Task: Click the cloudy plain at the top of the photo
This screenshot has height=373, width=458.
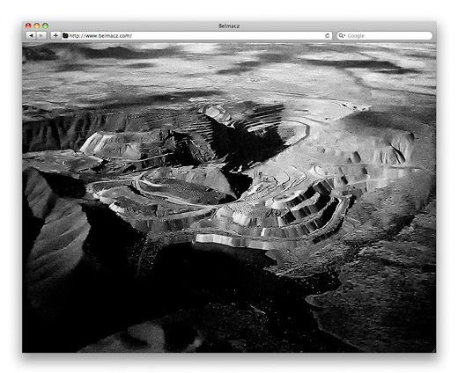Action: pyautogui.click(x=229, y=70)
